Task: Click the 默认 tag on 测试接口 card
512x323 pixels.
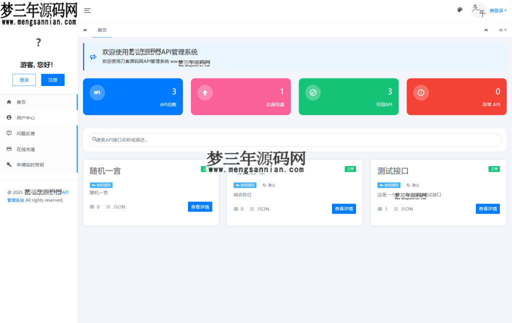Action: point(413,185)
